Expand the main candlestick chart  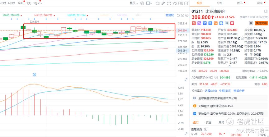186,80
